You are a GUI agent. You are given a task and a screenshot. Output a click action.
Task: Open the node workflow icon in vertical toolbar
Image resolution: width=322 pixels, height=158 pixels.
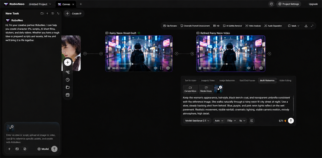coord(68,72)
